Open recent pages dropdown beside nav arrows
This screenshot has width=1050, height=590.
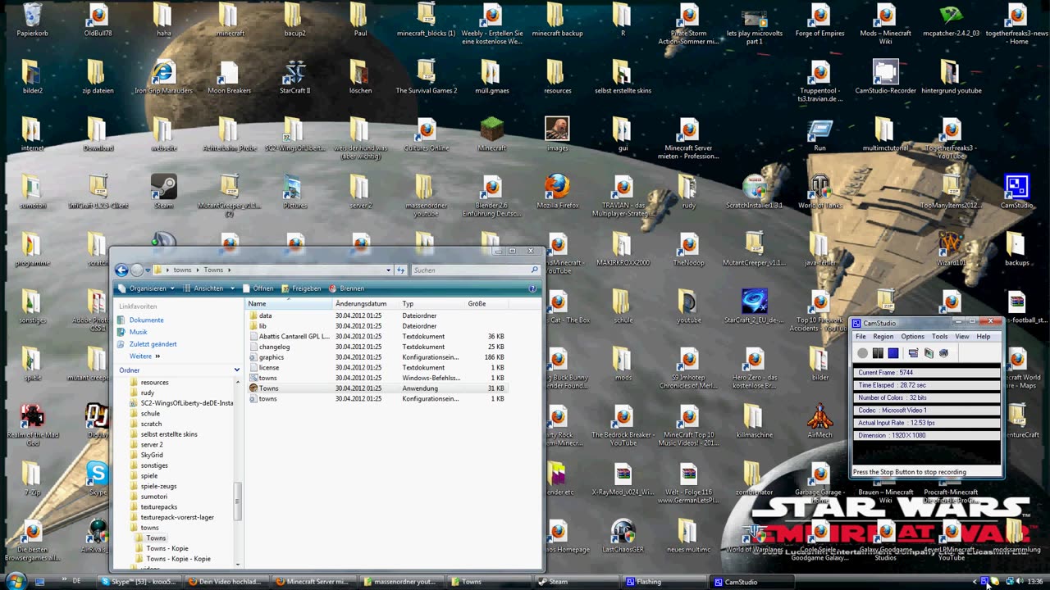(148, 270)
